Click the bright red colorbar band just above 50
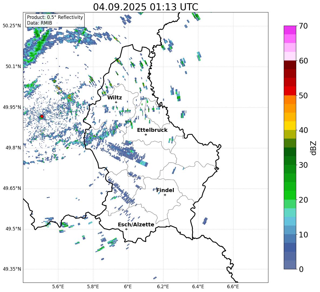Screen dimensions: 320x292 [290, 91]
